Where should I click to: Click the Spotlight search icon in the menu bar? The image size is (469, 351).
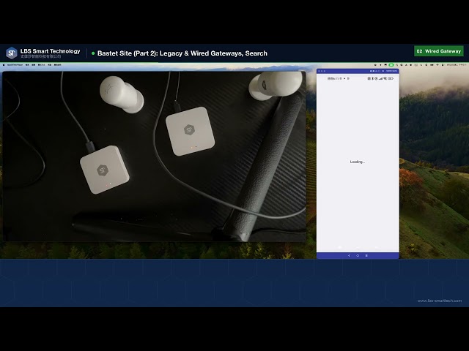coord(421,65)
